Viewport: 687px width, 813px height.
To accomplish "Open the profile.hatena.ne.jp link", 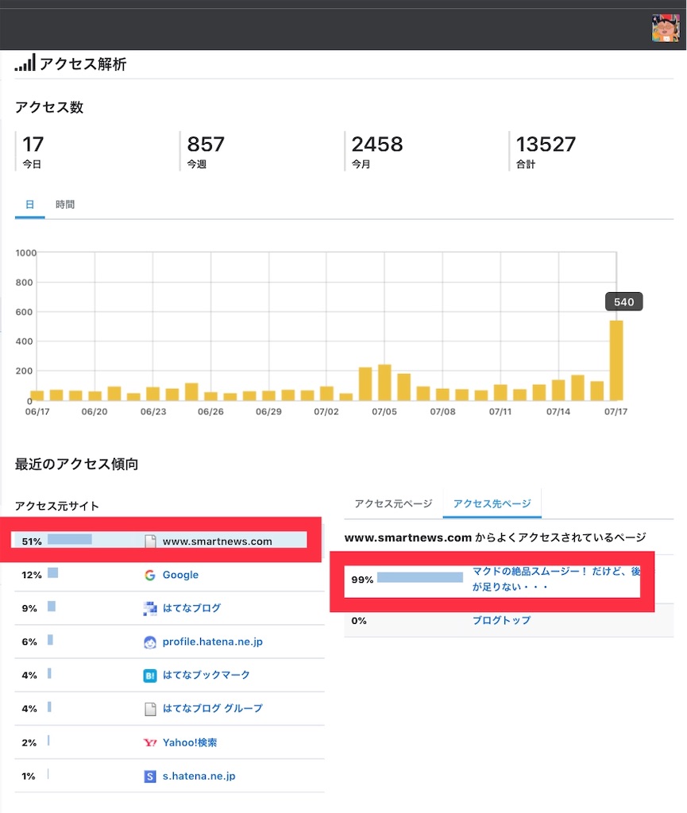I will (x=213, y=642).
